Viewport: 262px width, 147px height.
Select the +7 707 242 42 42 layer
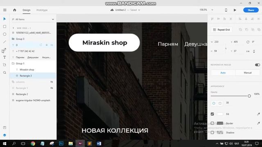[25, 51]
